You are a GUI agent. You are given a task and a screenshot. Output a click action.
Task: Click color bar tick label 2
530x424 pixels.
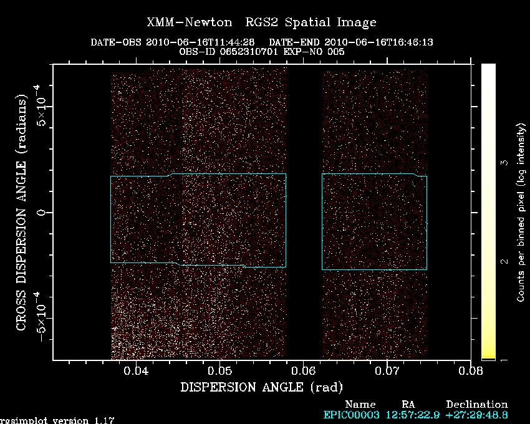[x=504, y=261]
